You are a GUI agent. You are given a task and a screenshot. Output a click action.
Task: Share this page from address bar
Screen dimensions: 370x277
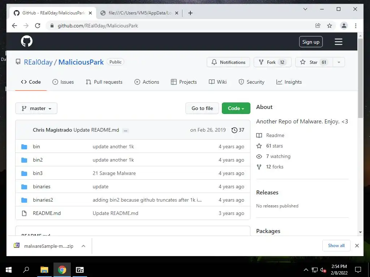point(318,26)
